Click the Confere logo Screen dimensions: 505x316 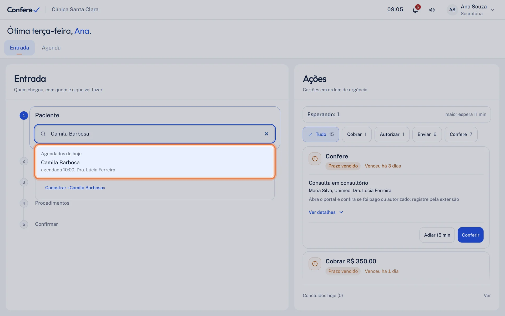pos(23,10)
